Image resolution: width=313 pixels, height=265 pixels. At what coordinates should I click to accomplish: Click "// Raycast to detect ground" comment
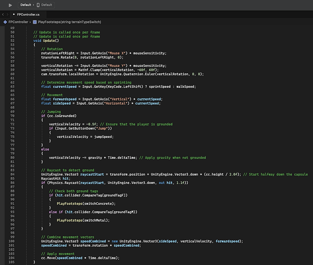click(68, 170)
